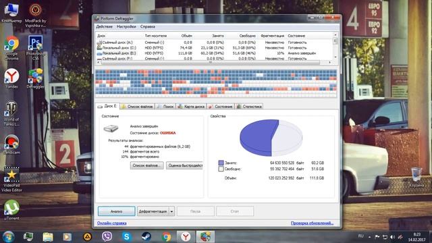The height and width of the screenshot is (243, 432).
Task: Click the drive map block grid
Action: [x=216, y=83]
